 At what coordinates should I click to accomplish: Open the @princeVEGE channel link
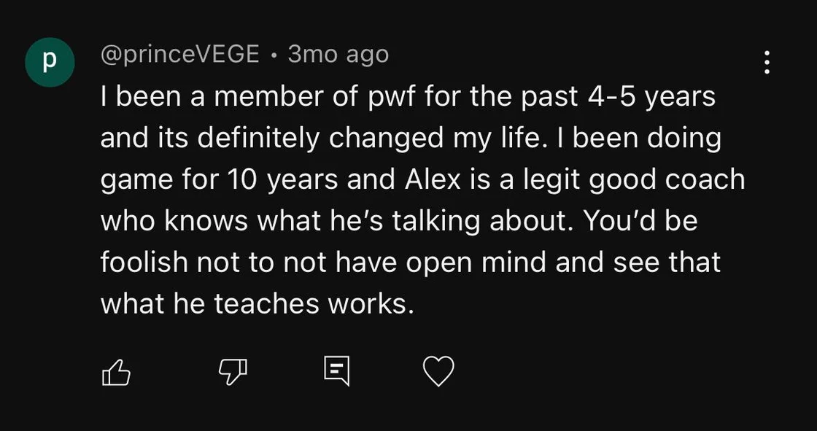pyautogui.click(x=179, y=55)
